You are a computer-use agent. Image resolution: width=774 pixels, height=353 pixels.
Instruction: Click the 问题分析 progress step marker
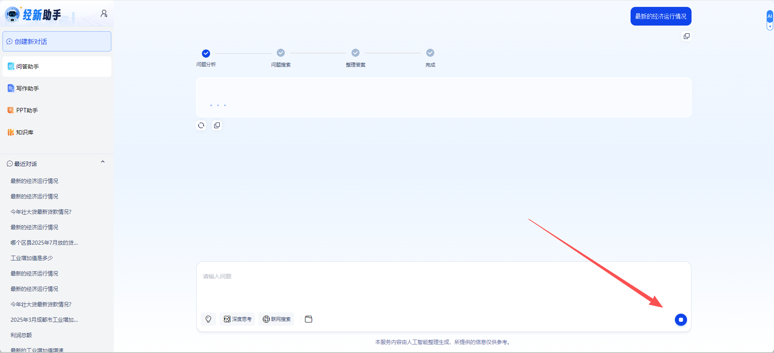pos(206,54)
